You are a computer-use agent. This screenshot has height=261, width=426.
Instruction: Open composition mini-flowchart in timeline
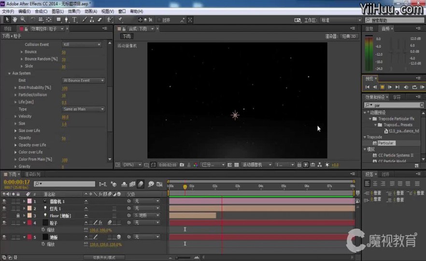coord(103,184)
